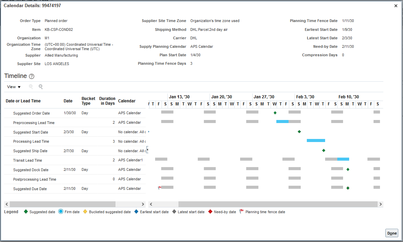Viewport: 403px width, 242px height.
Task: Click the Done button
Action: tap(392, 233)
